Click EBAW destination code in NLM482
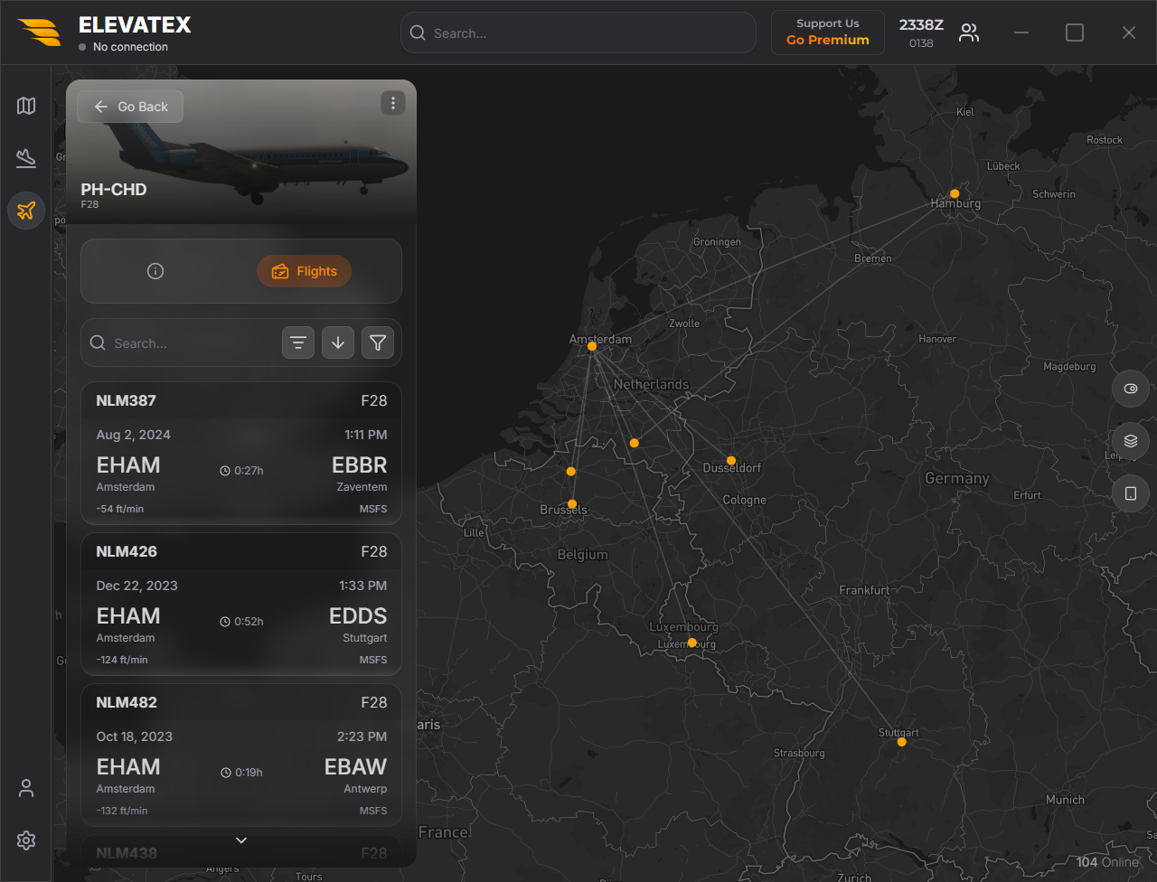1157x882 pixels. click(356, 767)
